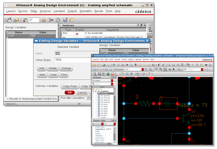Image resolution: width=217 pixels, height=149 pixels.
Task: Open the Workspace ADE L dropdown
Action: [x=143, y=69]
